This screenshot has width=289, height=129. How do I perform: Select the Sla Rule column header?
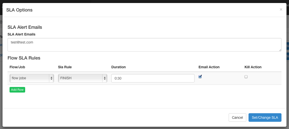(65, 67)
